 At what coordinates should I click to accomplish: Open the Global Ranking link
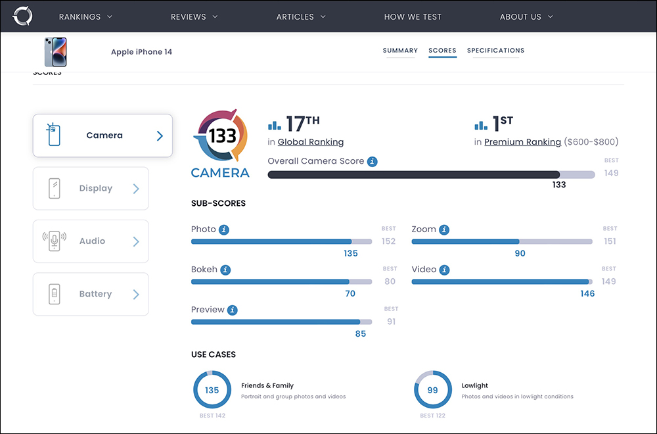311,142
